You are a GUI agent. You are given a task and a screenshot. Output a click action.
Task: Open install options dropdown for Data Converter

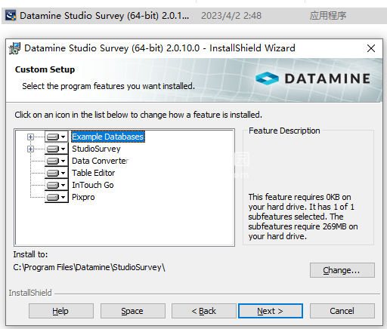[x=57, y=161]
